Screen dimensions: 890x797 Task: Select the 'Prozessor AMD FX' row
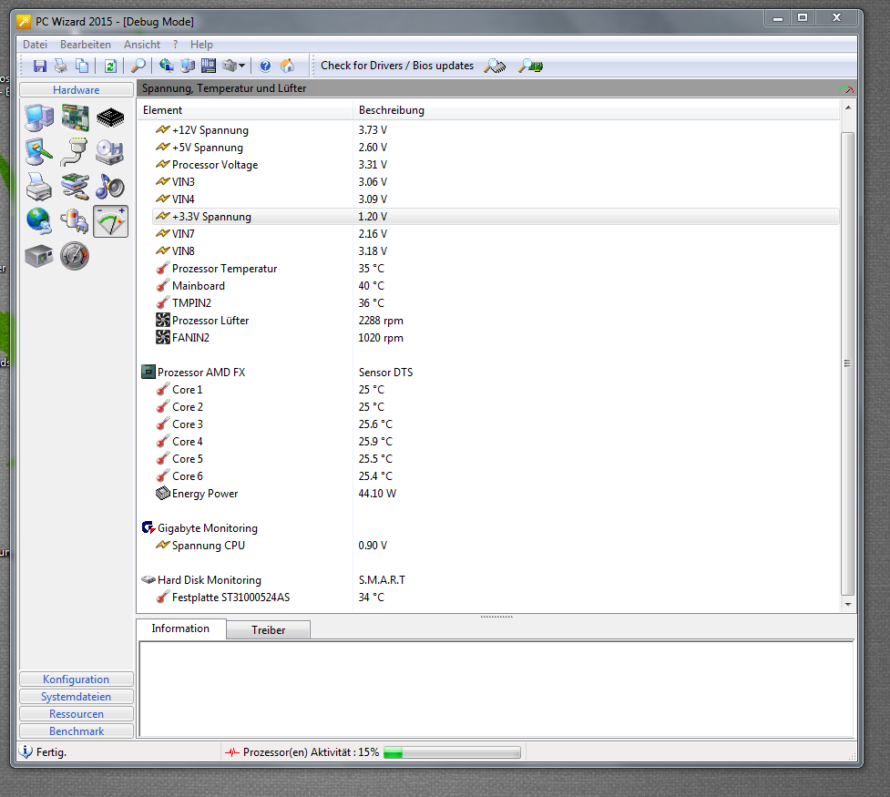pyautogui.click(x=488, y=373)
